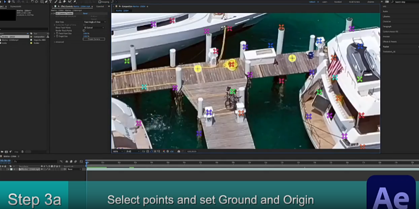Click the green track point on the bicycle
This screenshot has height=209, width=419.
pyautogui.click(x=233, y=91)
